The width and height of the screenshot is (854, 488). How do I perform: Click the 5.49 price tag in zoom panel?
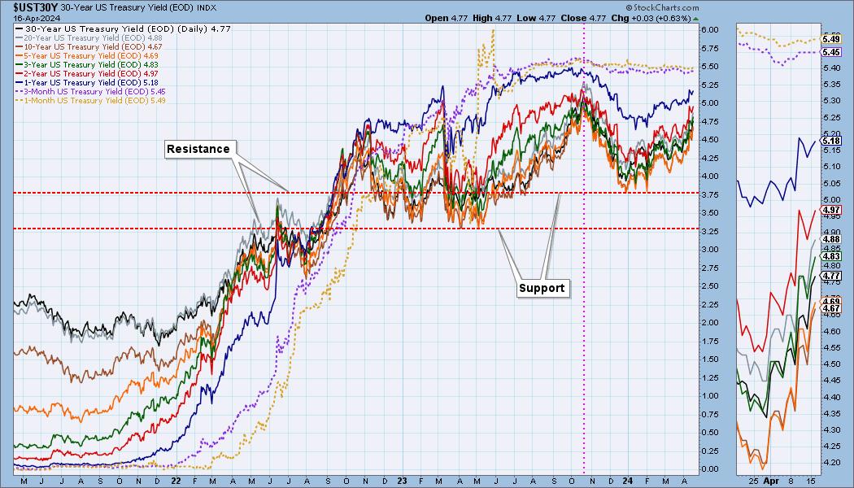coord(831,39)
